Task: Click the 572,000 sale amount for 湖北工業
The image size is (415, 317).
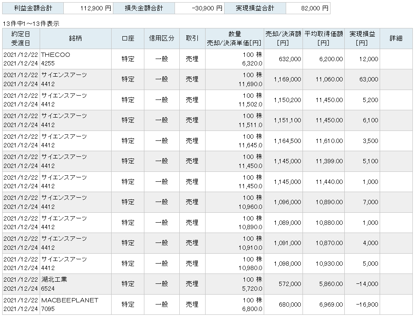Action: pyautogui.click(x=283, y=284)
